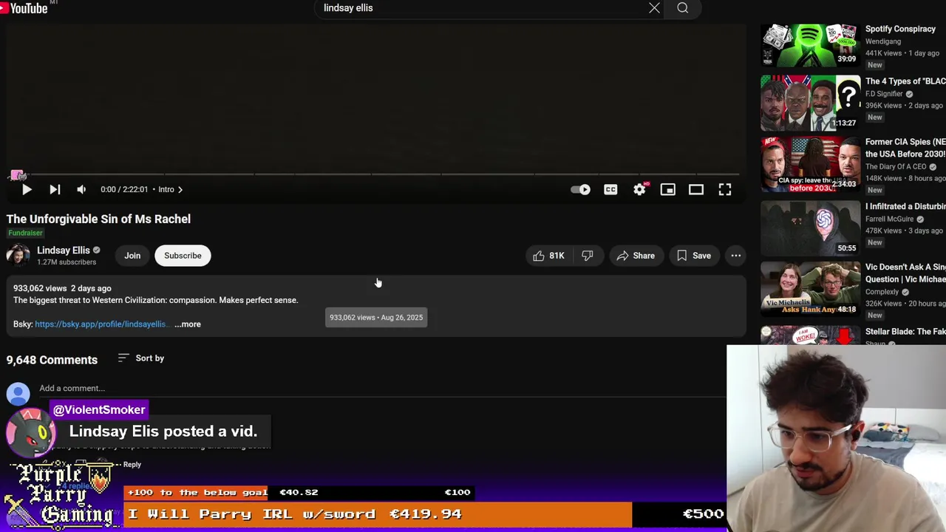946x532 pixels.
Task: Click the Fundraiser badge
Action: pyautogui.click(x=25, y=233)
